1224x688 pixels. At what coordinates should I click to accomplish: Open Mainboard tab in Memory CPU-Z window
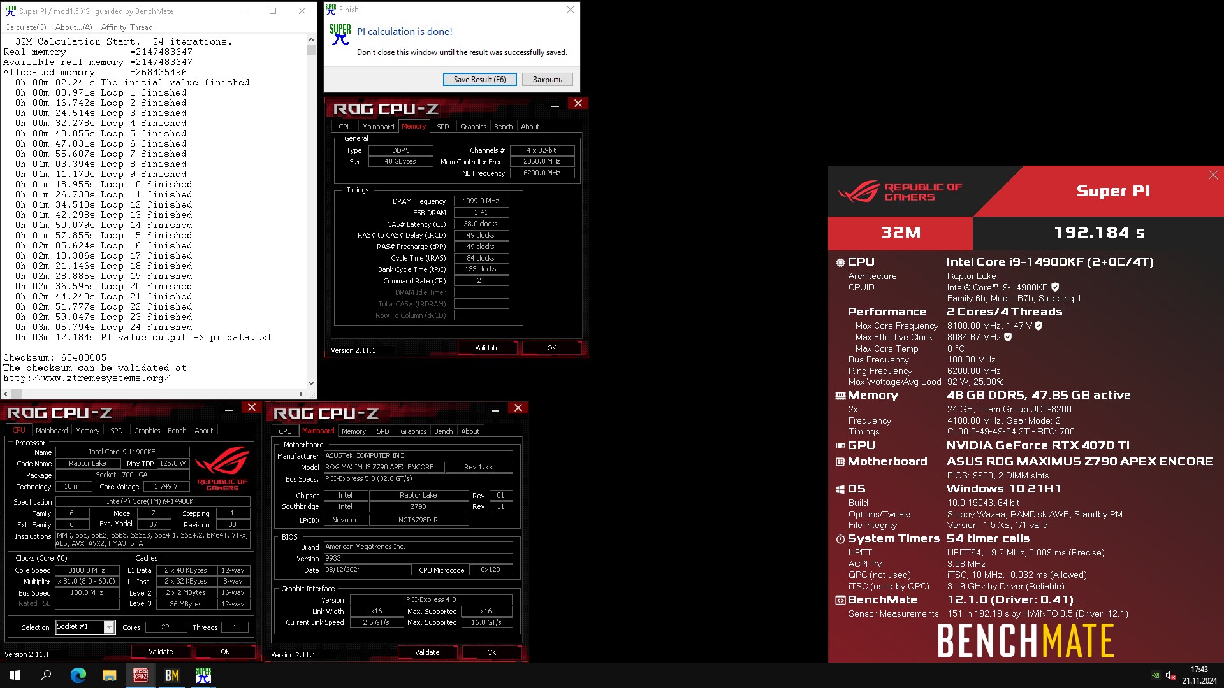[x=378, y=127]
